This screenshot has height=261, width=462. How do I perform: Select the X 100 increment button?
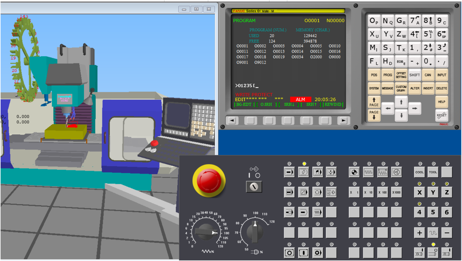383,192
